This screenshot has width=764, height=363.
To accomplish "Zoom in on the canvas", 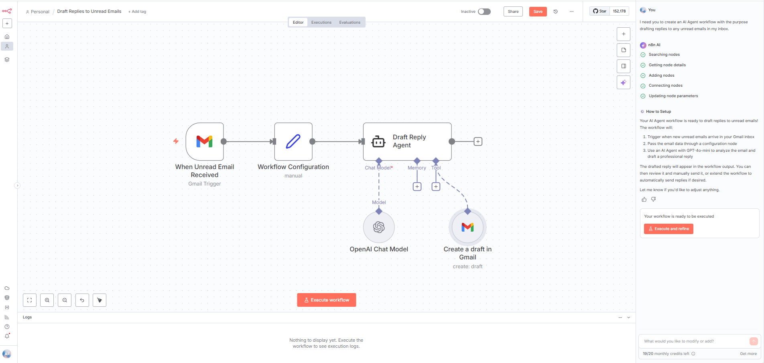I will pos(47,300).
